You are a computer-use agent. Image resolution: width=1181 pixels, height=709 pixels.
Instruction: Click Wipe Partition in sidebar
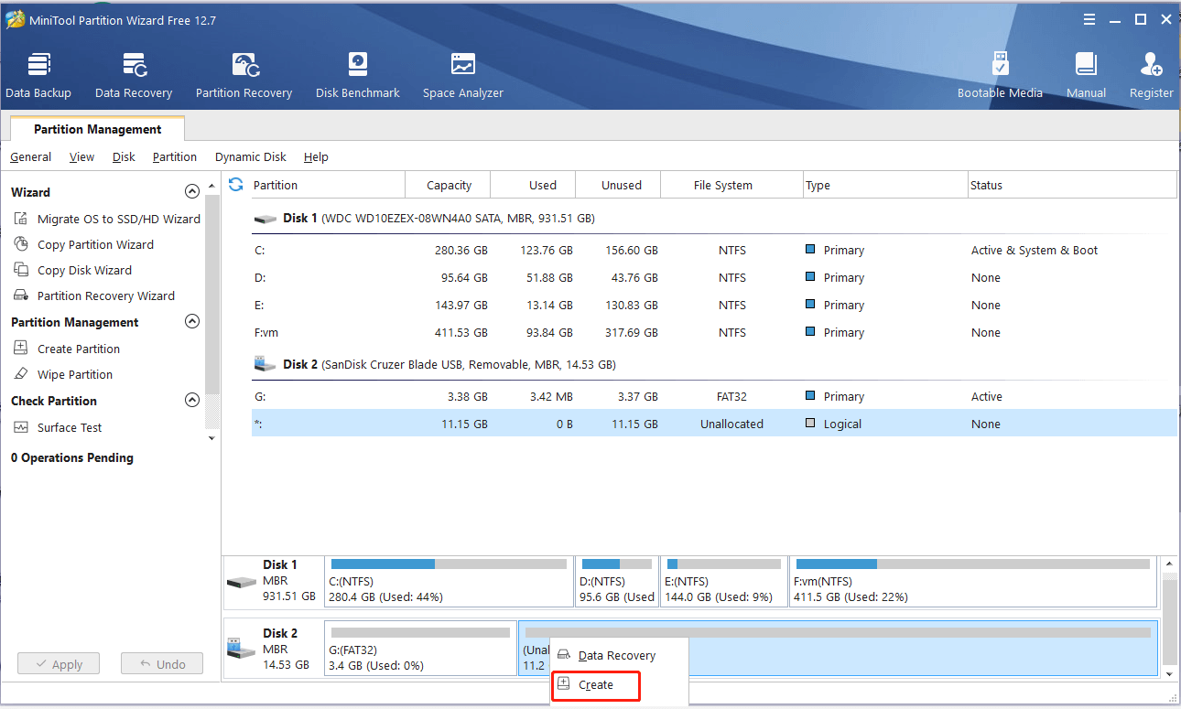click(75, 374)
